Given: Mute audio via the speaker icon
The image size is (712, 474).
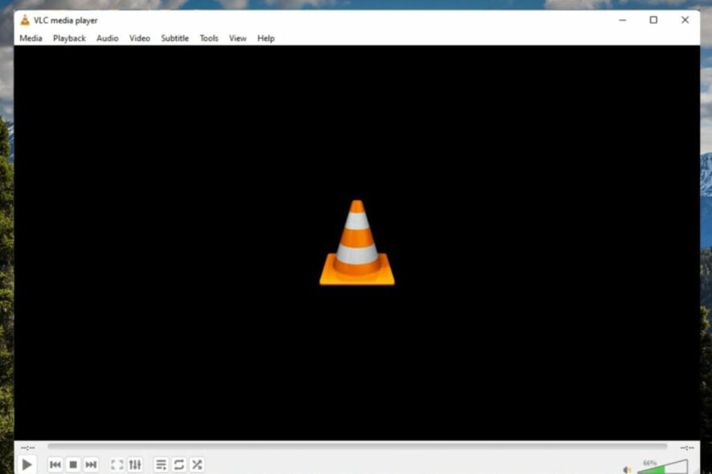Looking at the screenshot, I should 628,470.
